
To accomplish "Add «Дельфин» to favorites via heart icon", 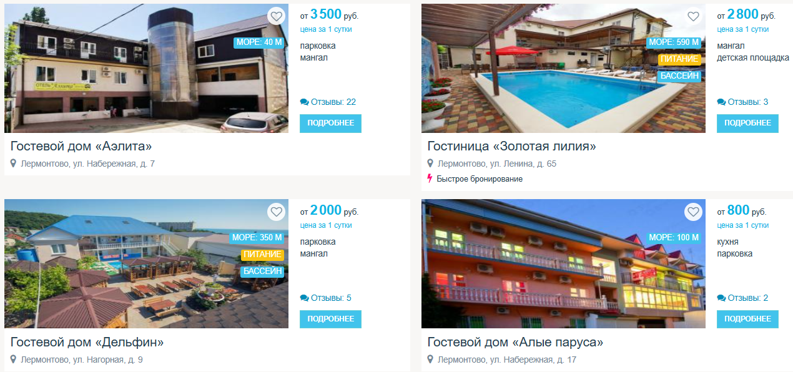I will pyautogui.click(x=276, y=212).
